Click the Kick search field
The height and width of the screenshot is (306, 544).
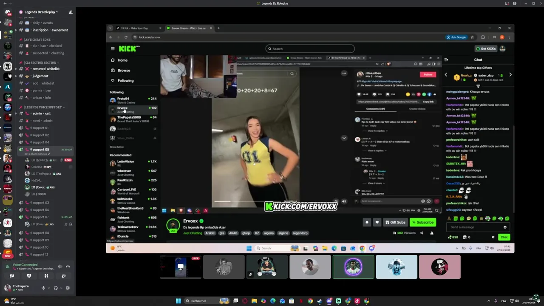(310, 48)
